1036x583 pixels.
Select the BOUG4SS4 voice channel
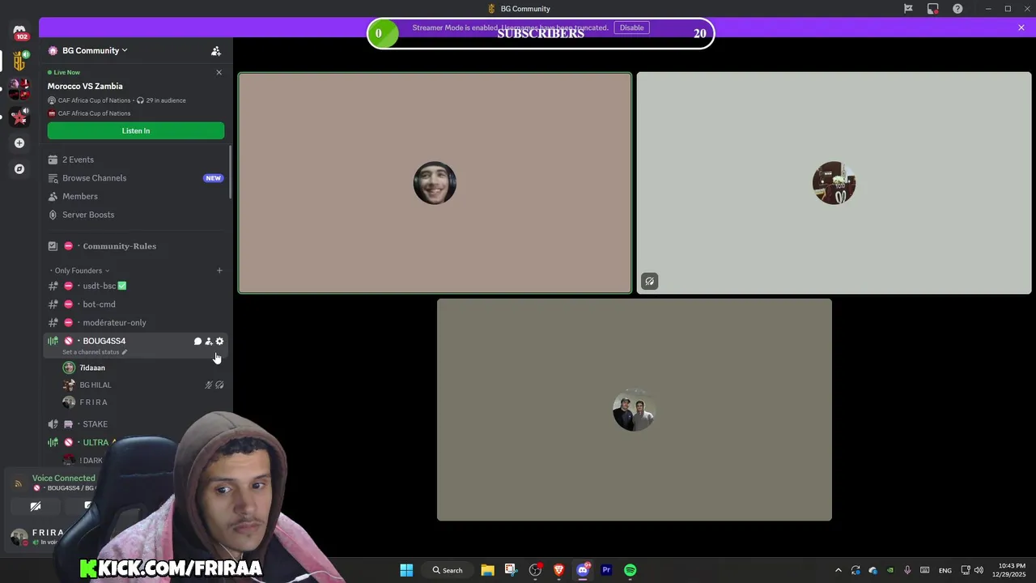[104, 341]
